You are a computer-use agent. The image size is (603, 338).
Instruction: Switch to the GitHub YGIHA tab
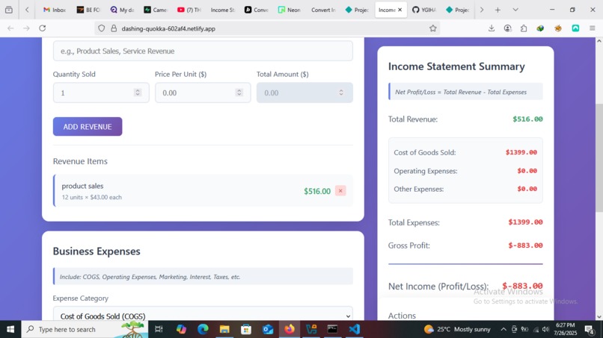pos(423,10)
